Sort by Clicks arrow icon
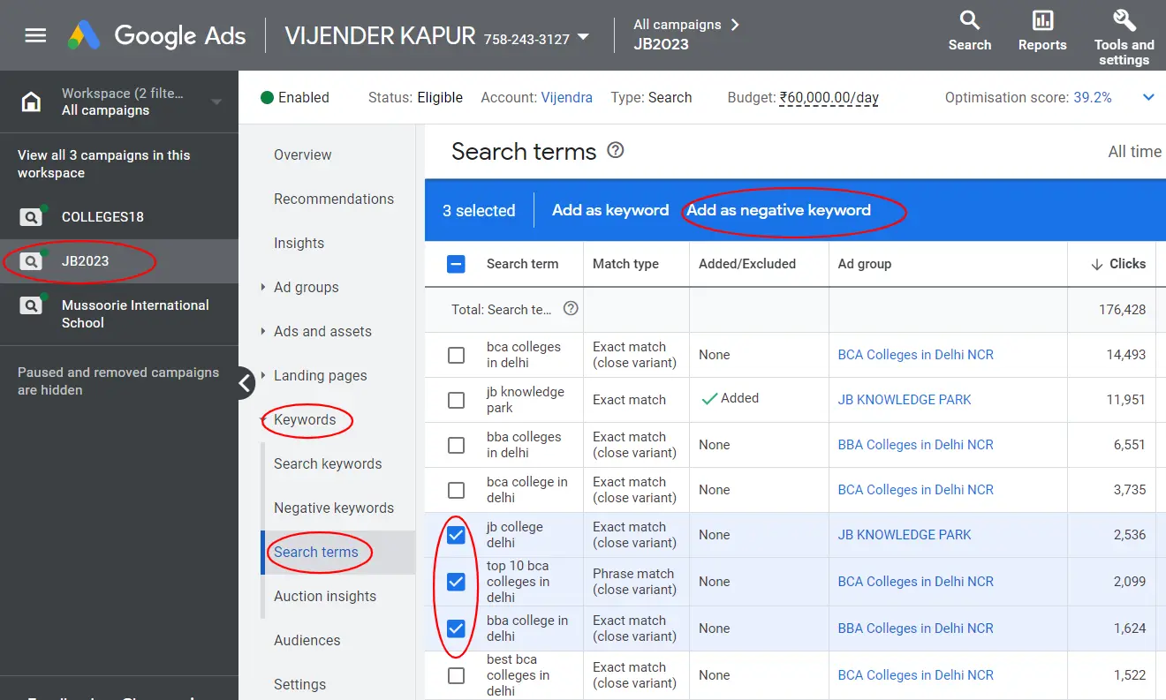This screenshot has width=1166, height=700. click(x=1096, y=264)
